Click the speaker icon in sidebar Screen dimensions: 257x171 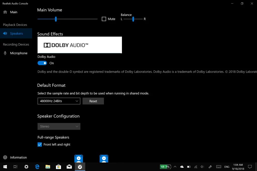click(x=5, y=33)
